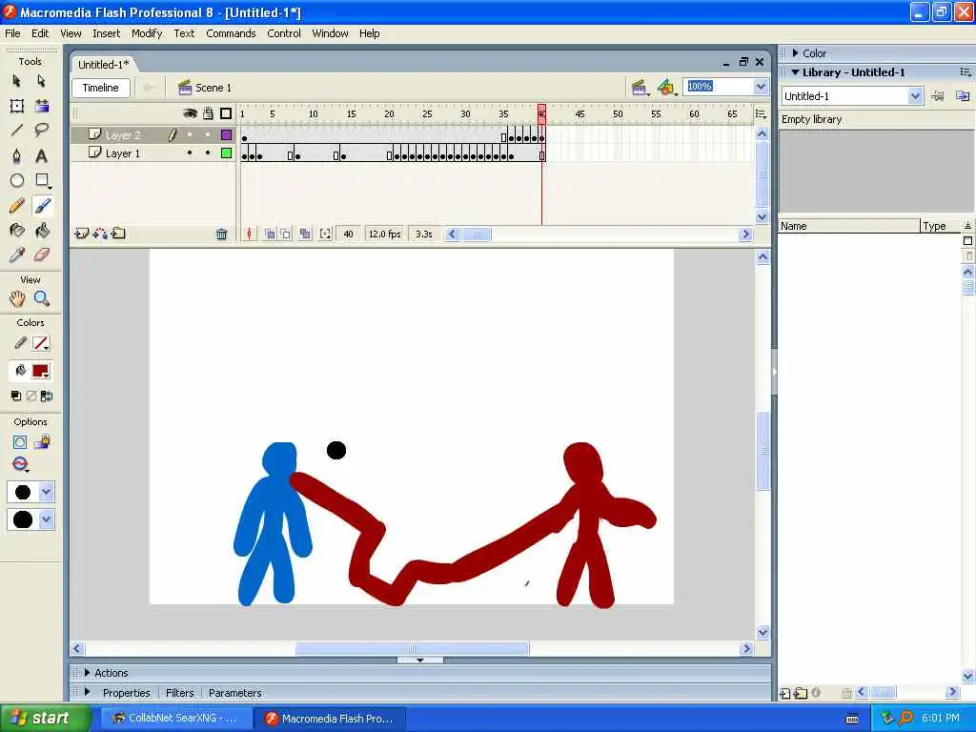The height and width of the screenshot is (732, 976).
Task: Select the Rectangle tool
Action: pyautogui.click(x=42, y=180)
